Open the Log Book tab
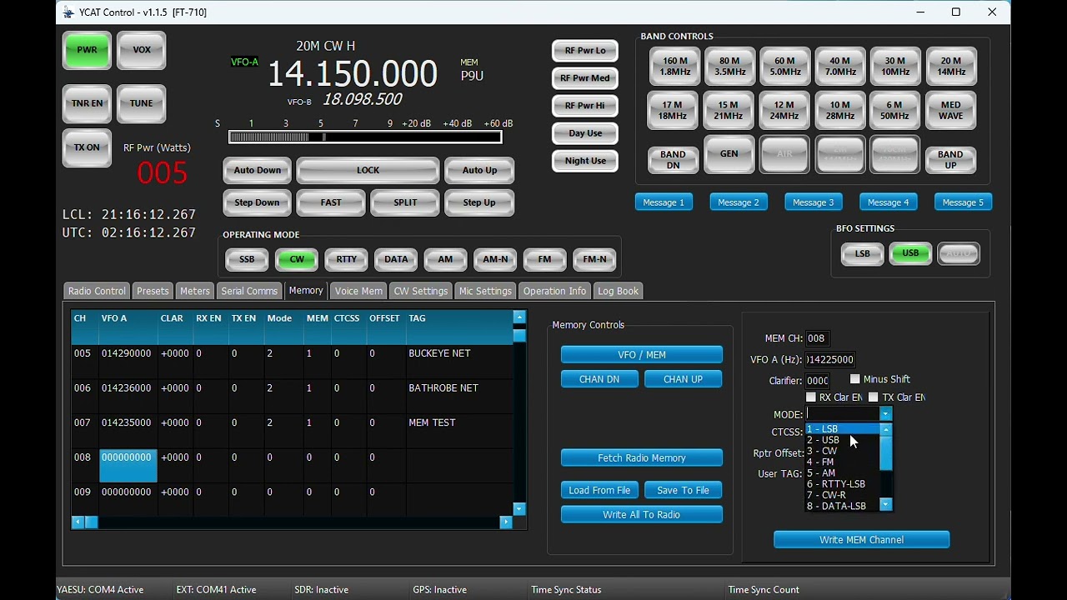 [618, 291]
